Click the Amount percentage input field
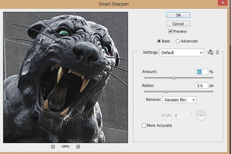The height and width of the screenshot is (154, 231). point(201,72)
